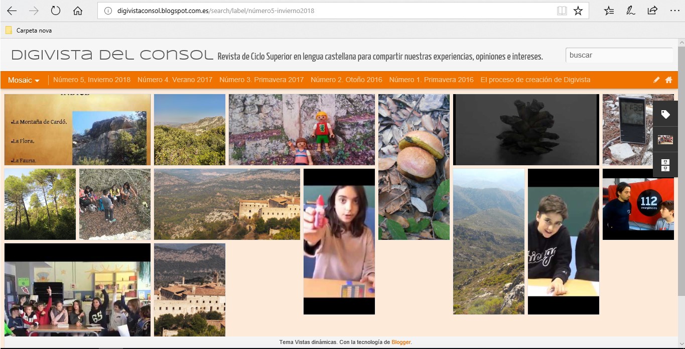Expand the Mosaic view dropdown

[x=24, y=80]
